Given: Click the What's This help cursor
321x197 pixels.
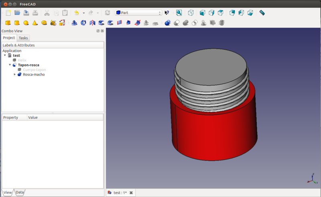Looking at the screenshot, I should tap(167, 13).
